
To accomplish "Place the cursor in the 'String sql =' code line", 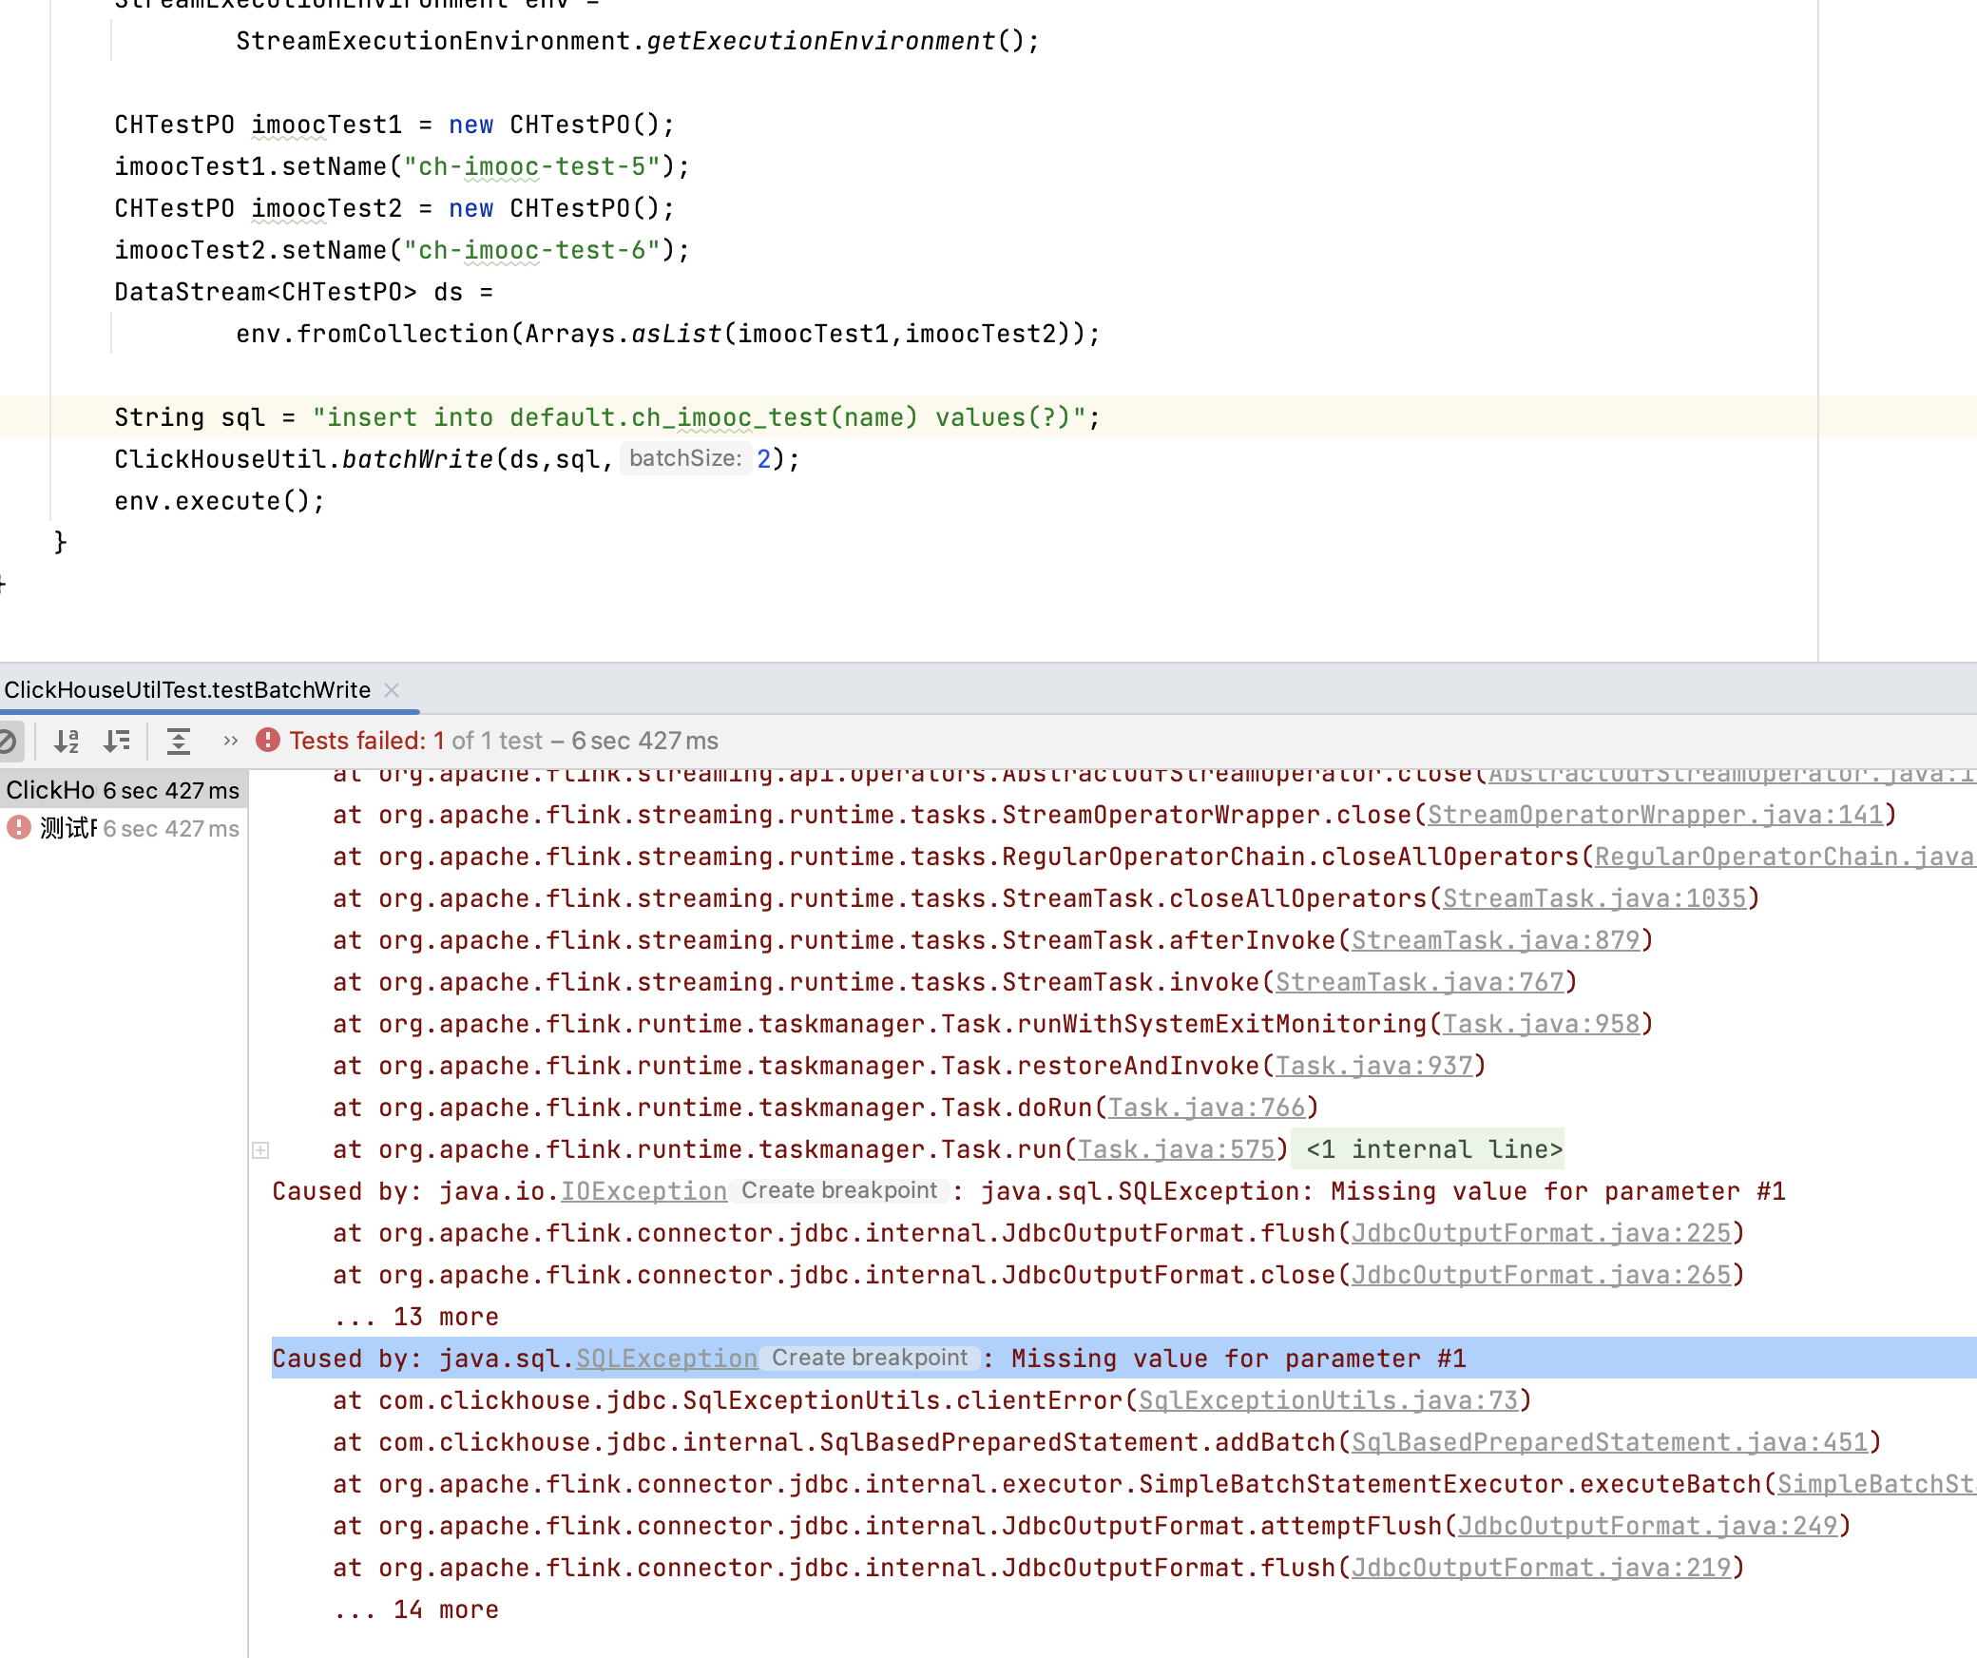I will point(607,417).
